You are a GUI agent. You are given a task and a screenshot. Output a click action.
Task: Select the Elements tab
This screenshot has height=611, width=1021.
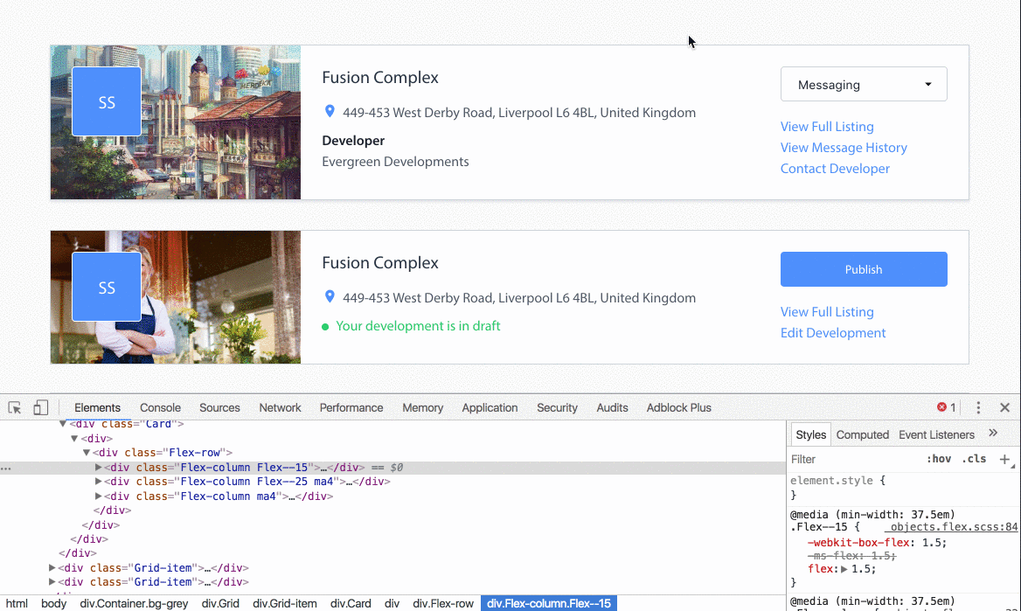tap(97, 407)
